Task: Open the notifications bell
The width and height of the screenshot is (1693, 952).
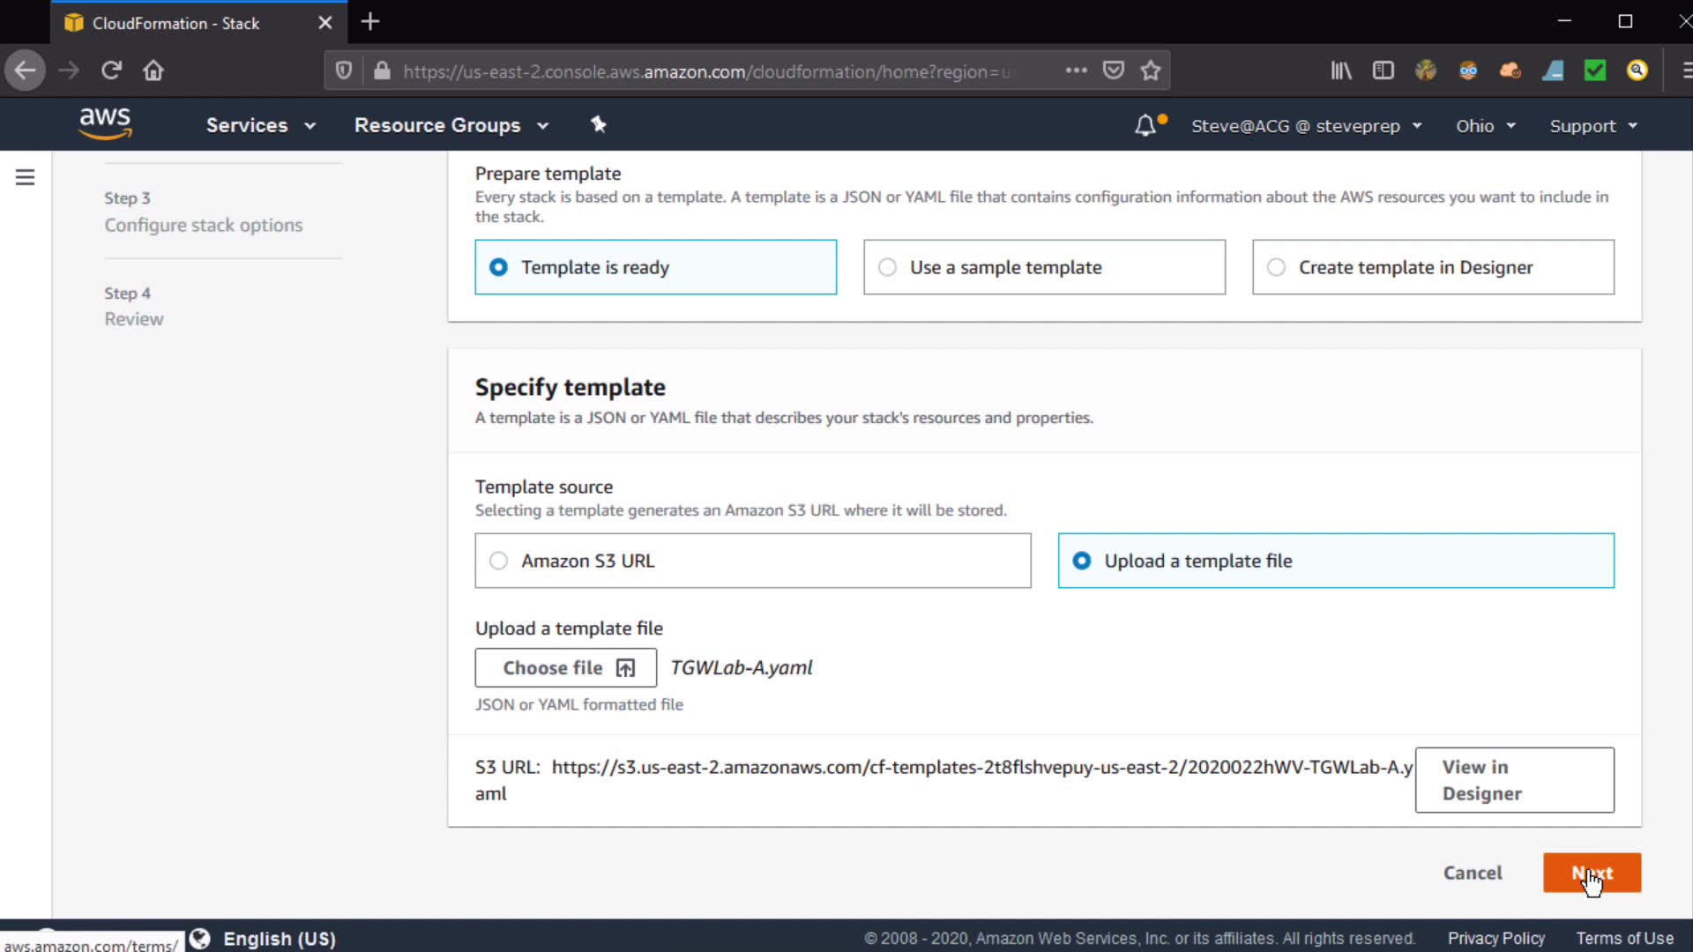Action: (1145, 126)
